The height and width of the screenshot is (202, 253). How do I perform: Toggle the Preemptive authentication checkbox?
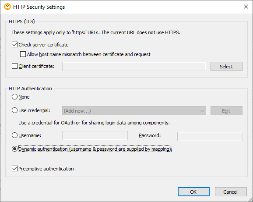click(15, 169)
